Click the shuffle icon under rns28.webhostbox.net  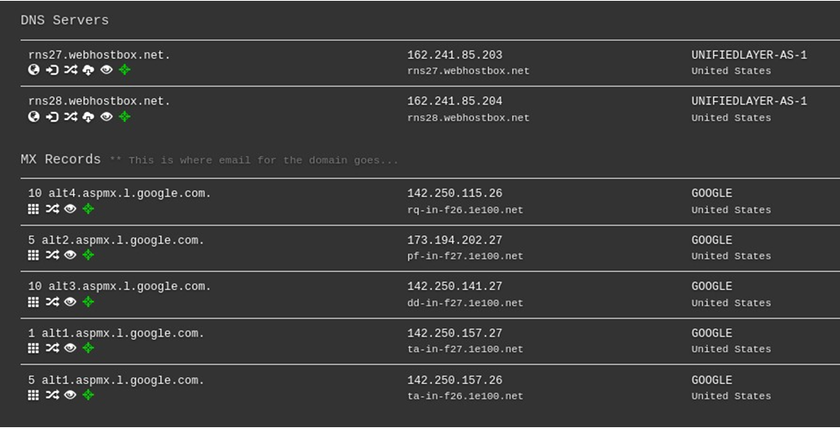pos(70,117)
